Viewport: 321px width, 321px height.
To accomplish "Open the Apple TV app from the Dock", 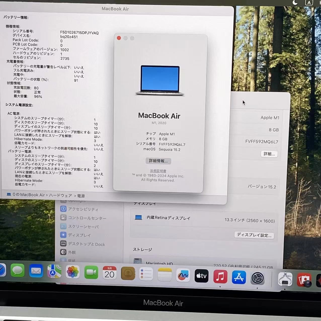I will click(201, 276).
